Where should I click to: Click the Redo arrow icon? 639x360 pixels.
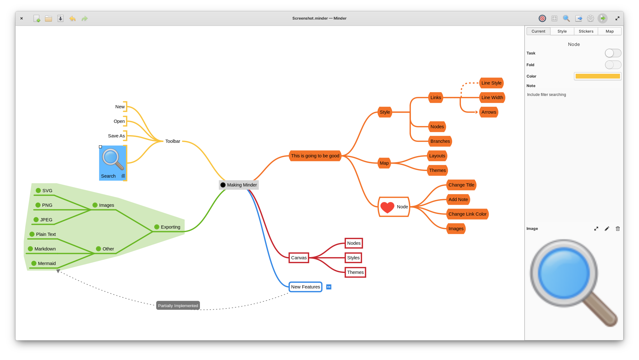(85, 18)
